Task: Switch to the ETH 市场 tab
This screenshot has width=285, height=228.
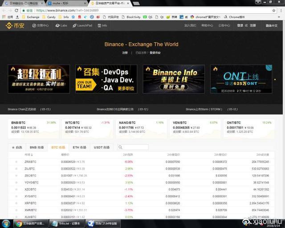Action: tap(79, 147)
